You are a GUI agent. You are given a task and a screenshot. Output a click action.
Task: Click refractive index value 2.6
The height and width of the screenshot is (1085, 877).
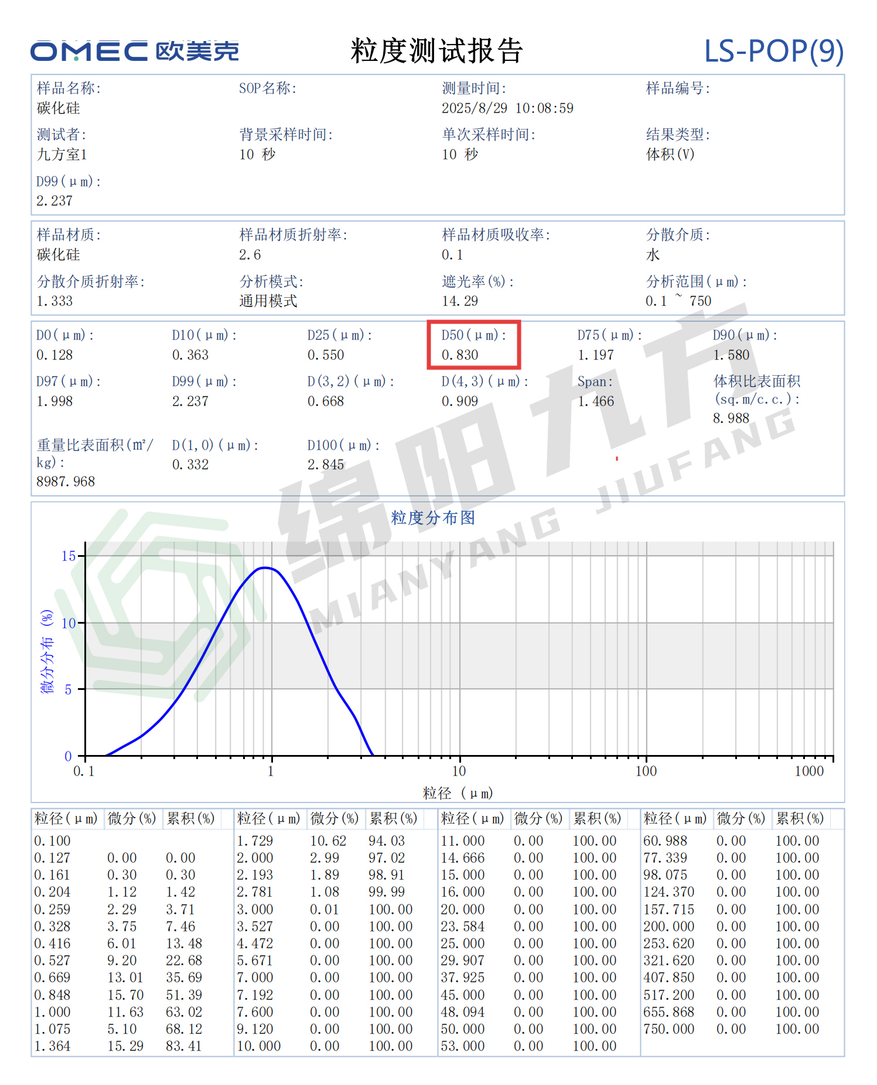tap(250, 254)
